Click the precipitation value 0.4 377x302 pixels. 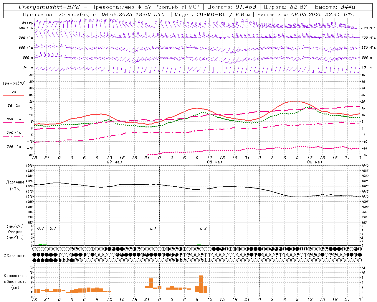41,229
